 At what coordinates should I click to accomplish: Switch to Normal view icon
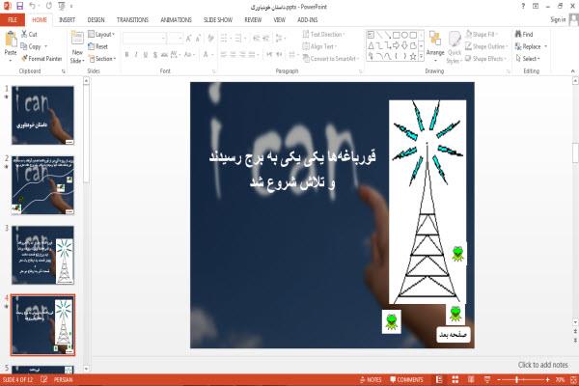click(x=439, y=379)
